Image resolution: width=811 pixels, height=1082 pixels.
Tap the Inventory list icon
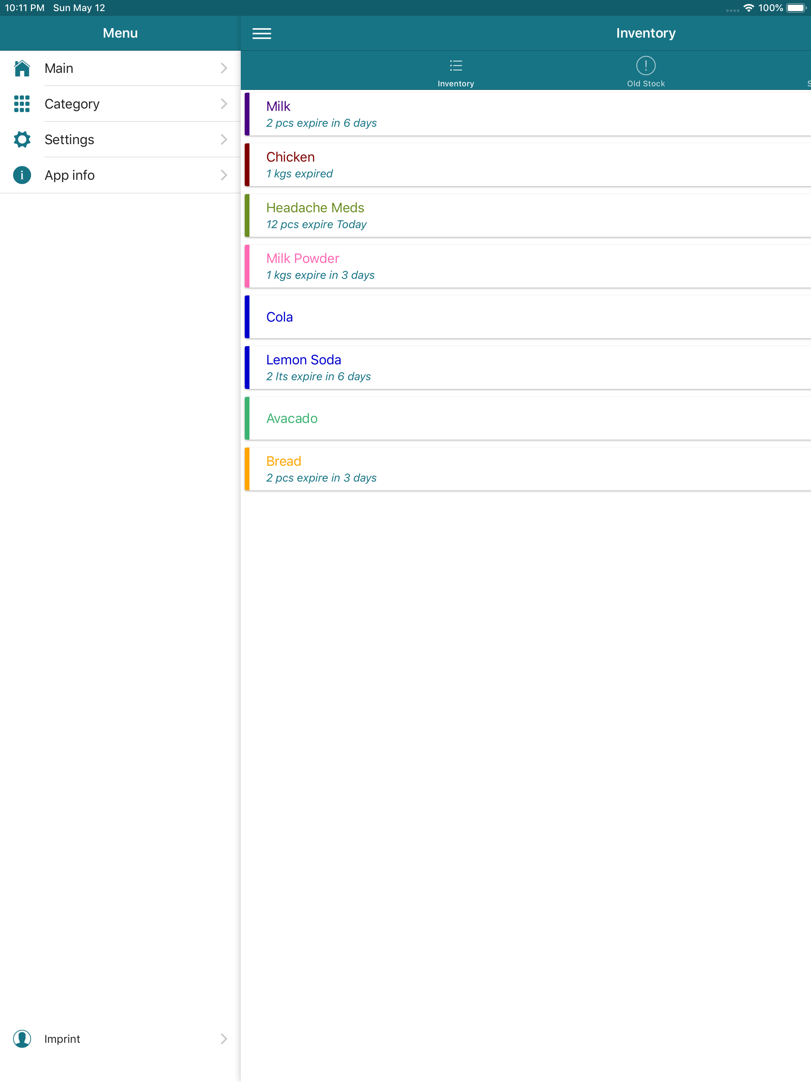[x=456, y=66]
